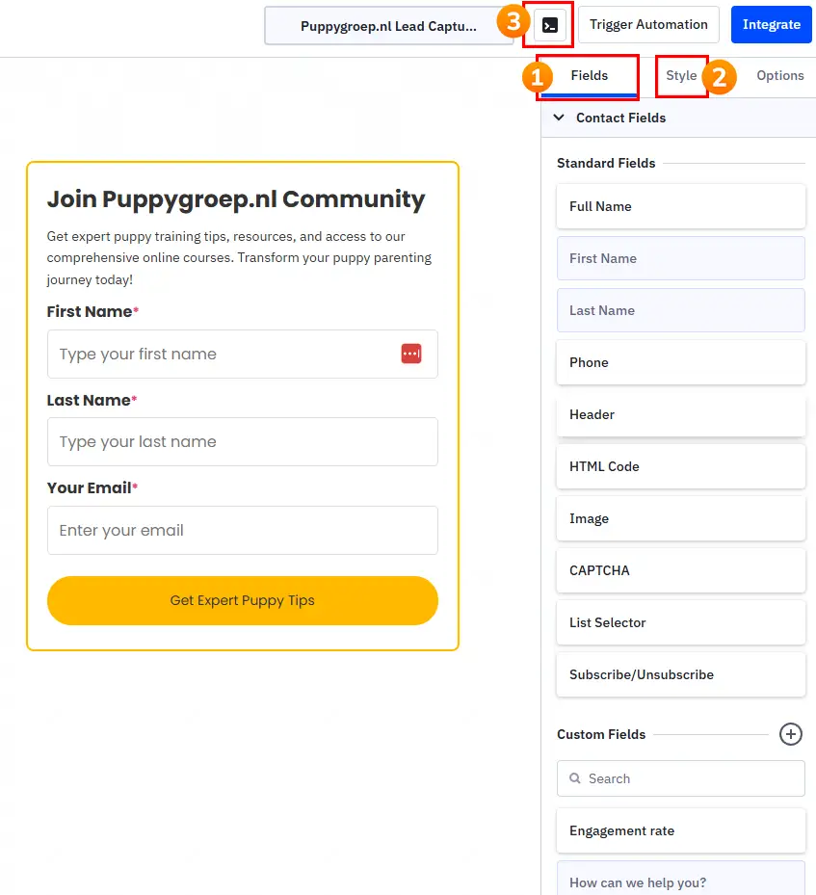Add a custom field using the plus icon

click(791, 734)
